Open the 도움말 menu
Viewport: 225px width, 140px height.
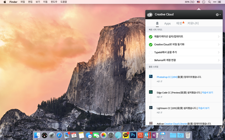[x=64, y=2]
